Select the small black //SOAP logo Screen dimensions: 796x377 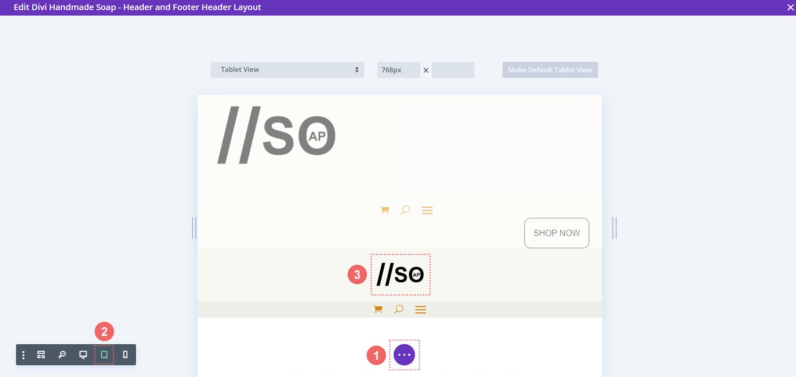point(400,274)
